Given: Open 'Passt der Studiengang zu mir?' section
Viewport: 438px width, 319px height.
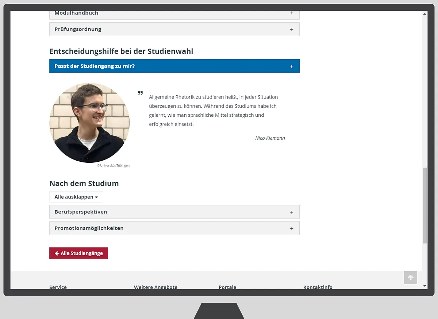Looking at the screenshot, I should (174, 66).
